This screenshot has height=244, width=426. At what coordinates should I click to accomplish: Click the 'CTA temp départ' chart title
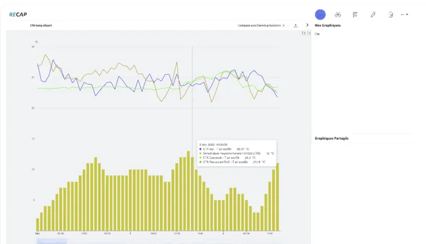click(41, 25)
